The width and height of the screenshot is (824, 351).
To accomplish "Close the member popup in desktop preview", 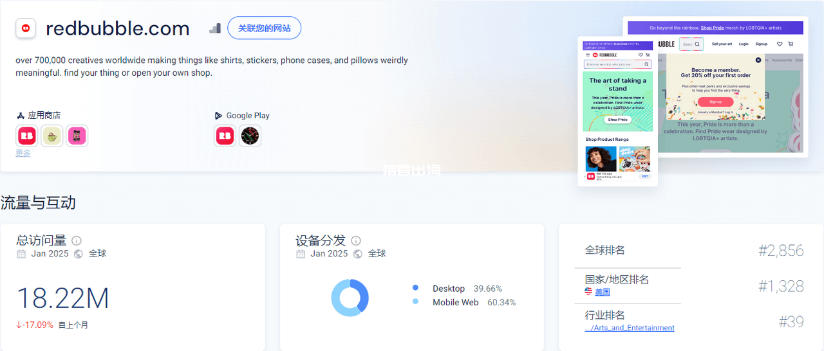I will 758,60.
